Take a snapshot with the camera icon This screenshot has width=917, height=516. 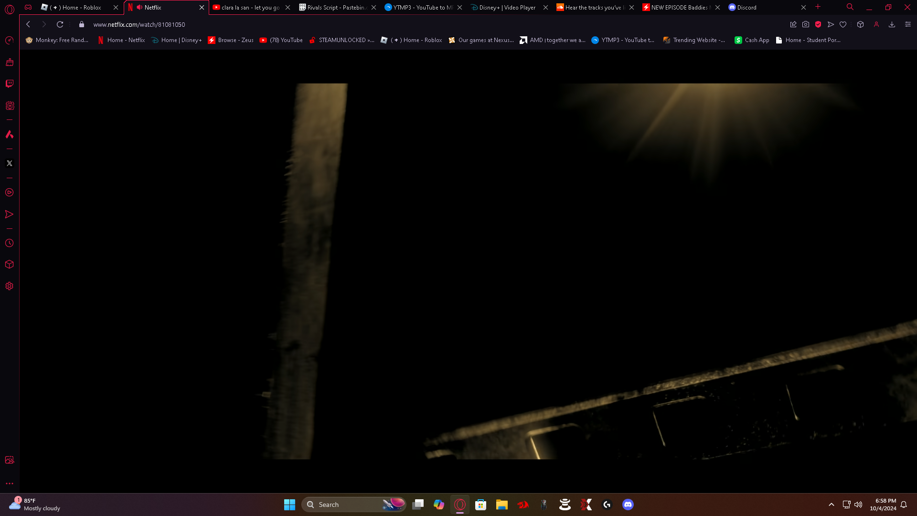[x=806, y=24]
